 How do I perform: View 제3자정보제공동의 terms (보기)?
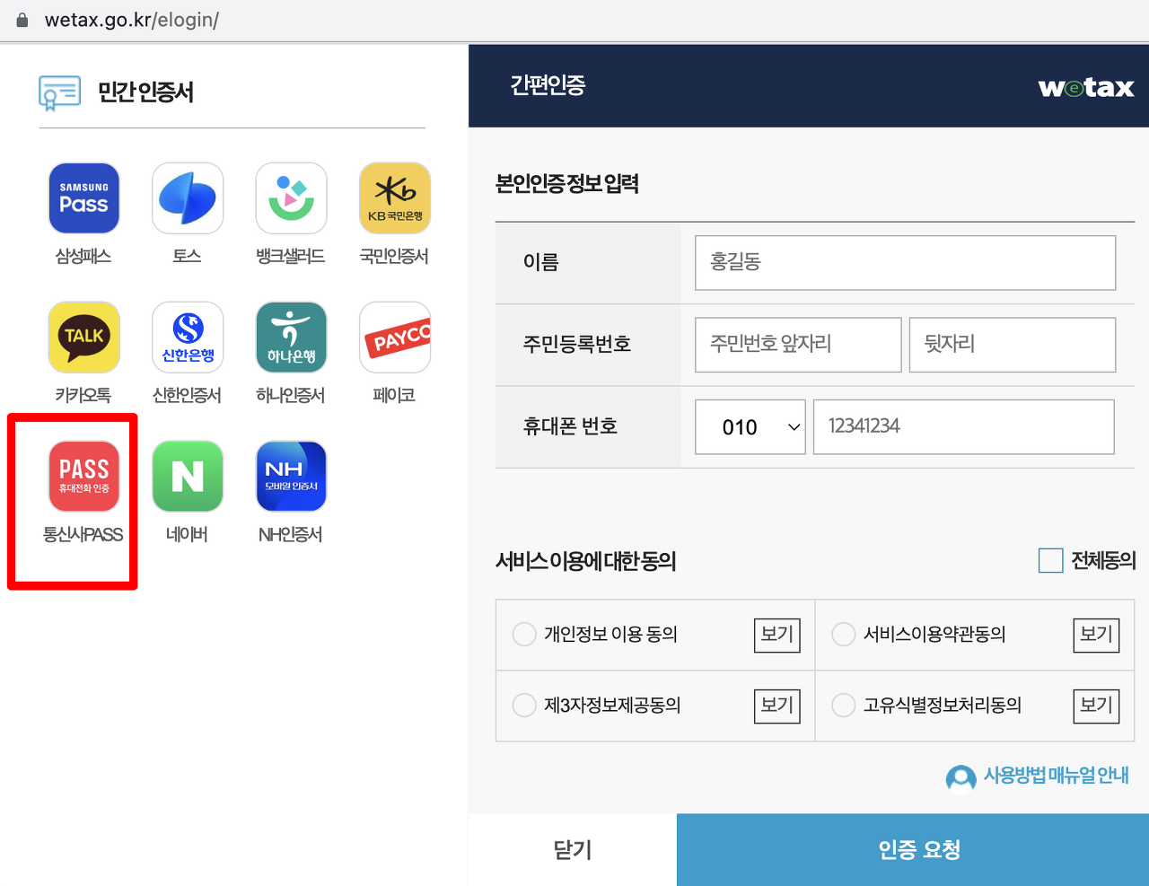776,706
